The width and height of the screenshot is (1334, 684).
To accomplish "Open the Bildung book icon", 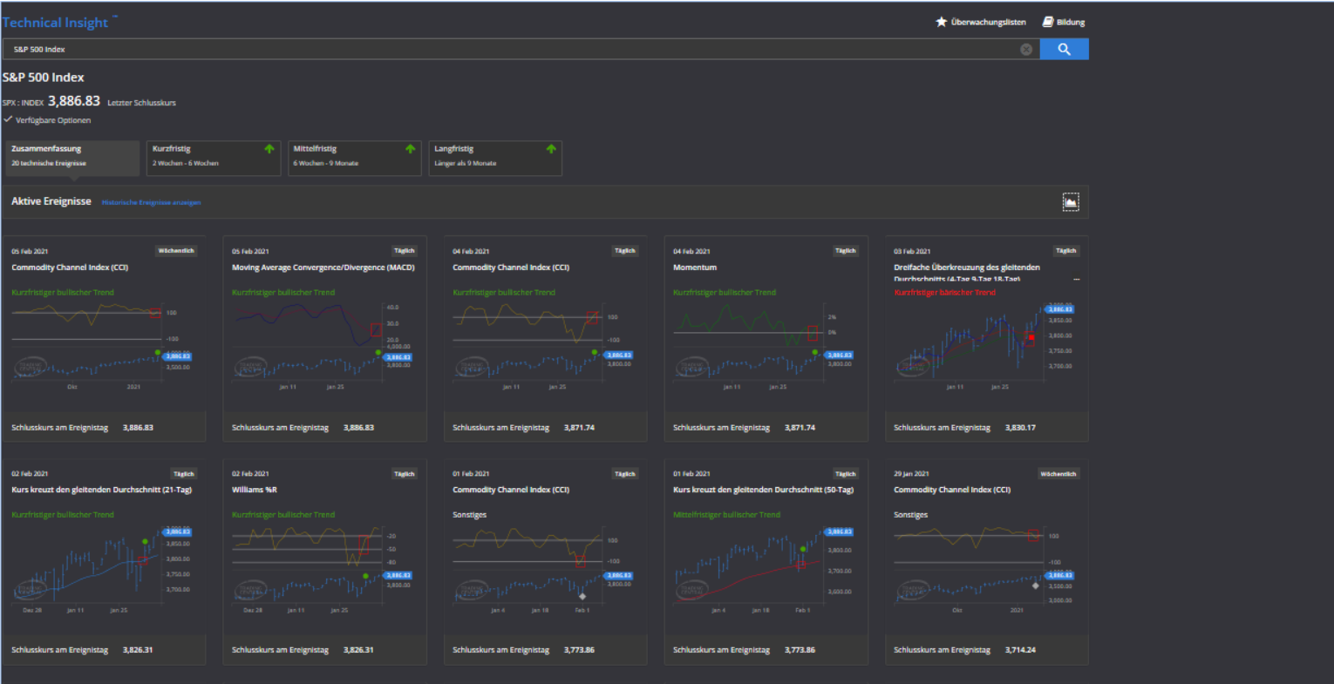I will coord(1048,22).
